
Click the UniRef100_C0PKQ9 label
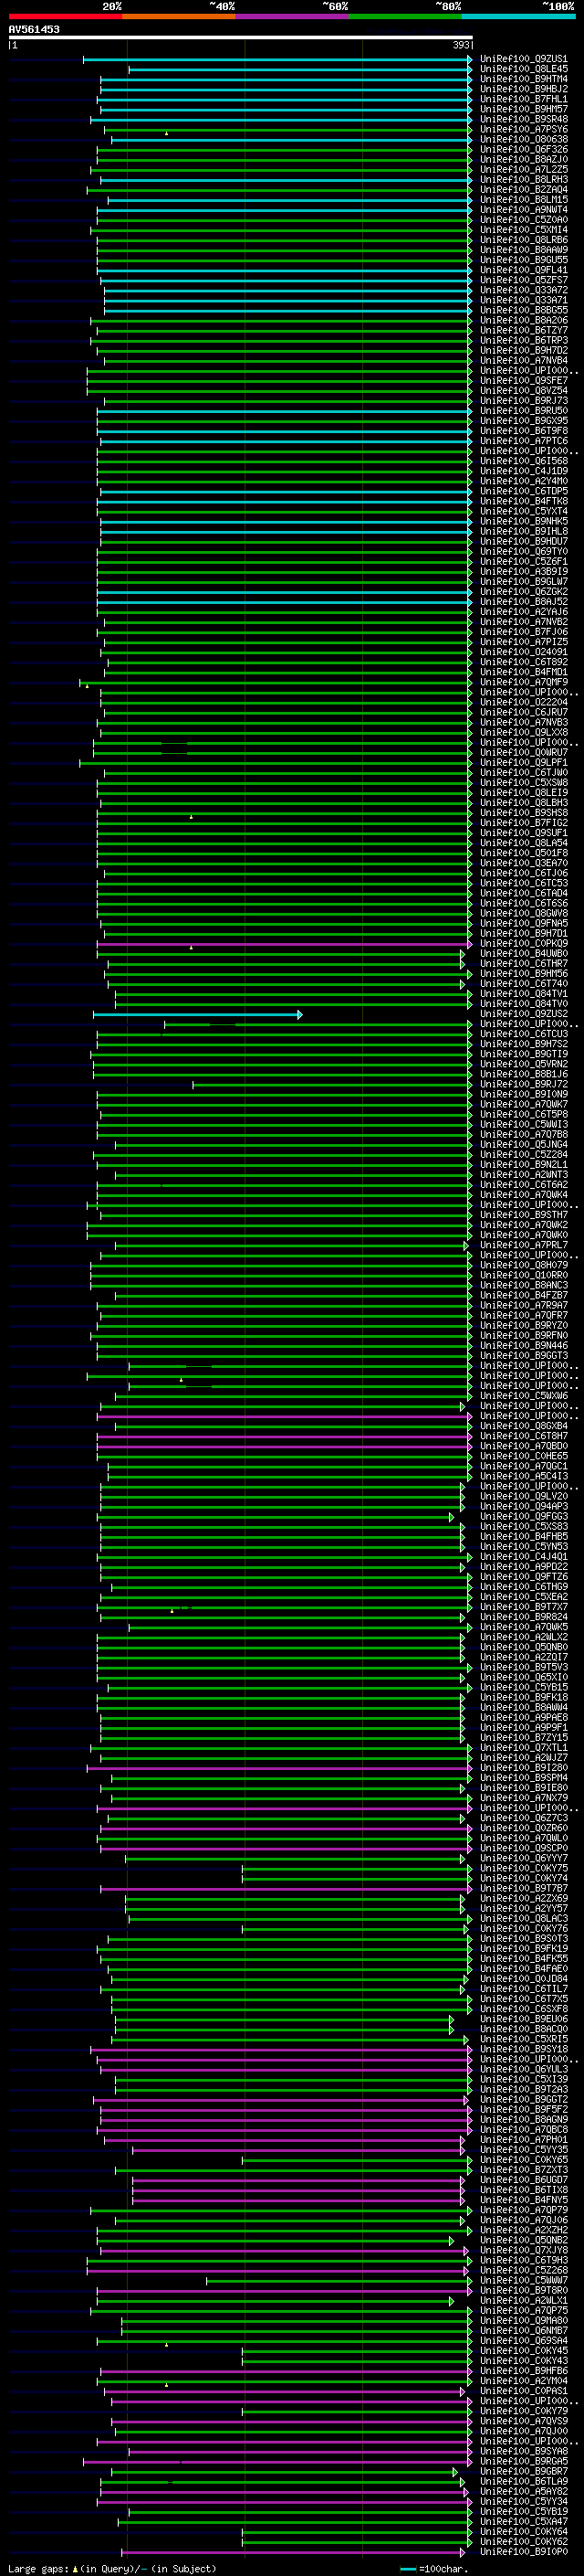click(x=523, y=944)
